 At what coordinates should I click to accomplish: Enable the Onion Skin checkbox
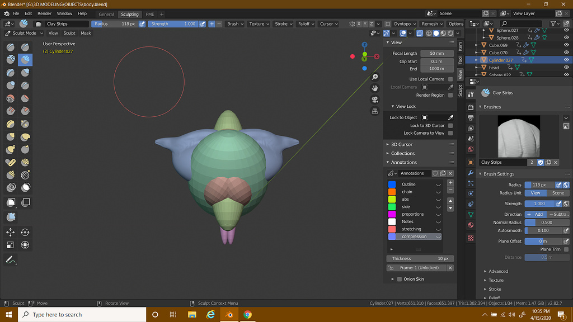point(400,279)
